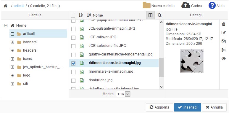Toggle the select-all files checkbox
This screenshot has height=113, width=229.
73,15
